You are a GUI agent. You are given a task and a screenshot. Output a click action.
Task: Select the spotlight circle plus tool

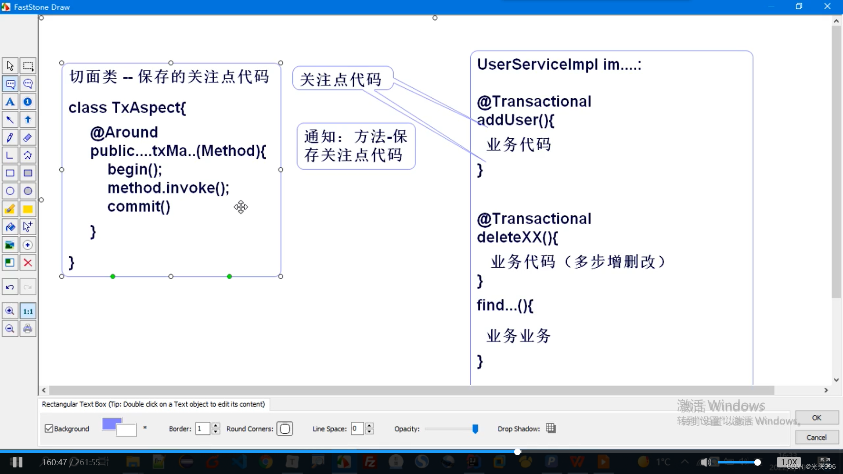pyautogui.click(x=28, y=245)
